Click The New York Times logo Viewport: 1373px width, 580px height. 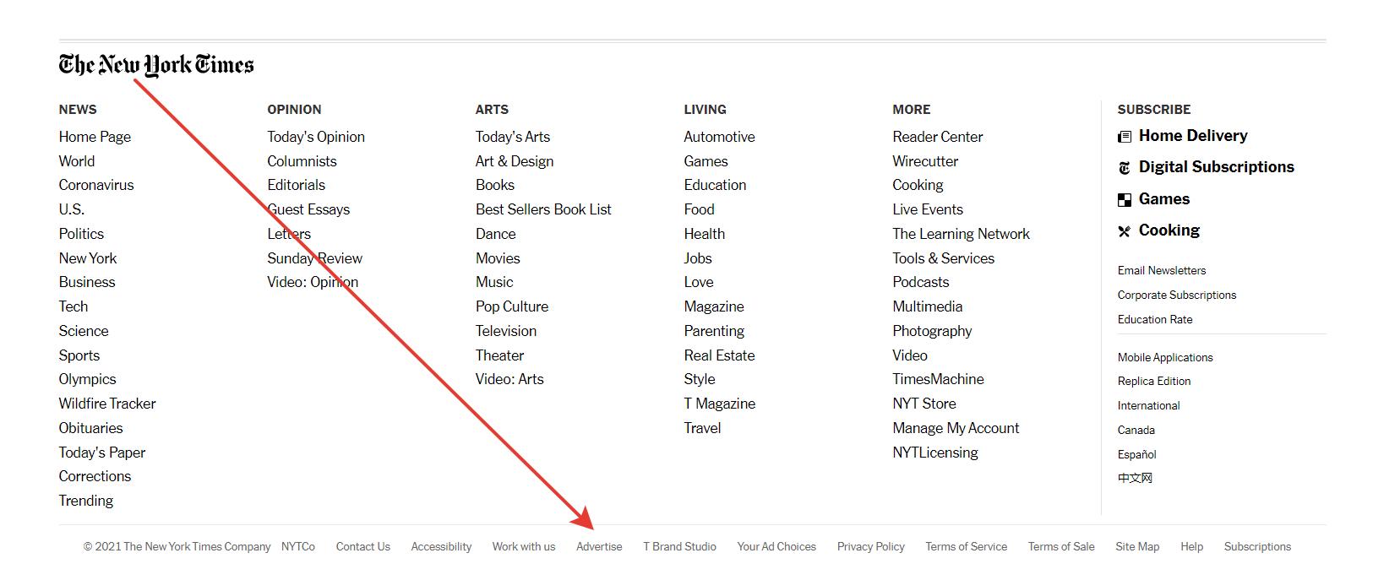tap(156, 65)
